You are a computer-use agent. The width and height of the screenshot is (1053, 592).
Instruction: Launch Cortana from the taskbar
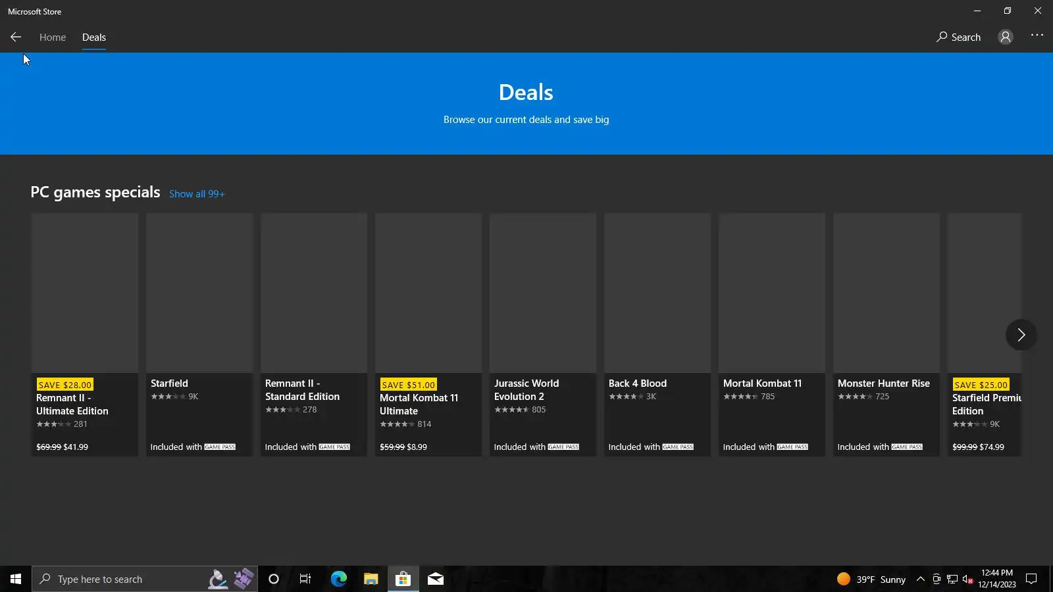coord(274,579)
